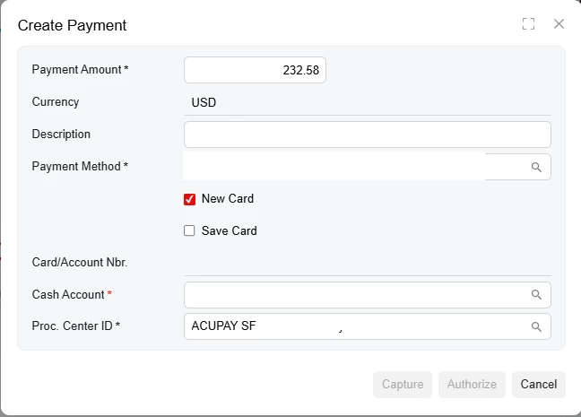Uncheck the New Card checkbox

click(189, 199)
